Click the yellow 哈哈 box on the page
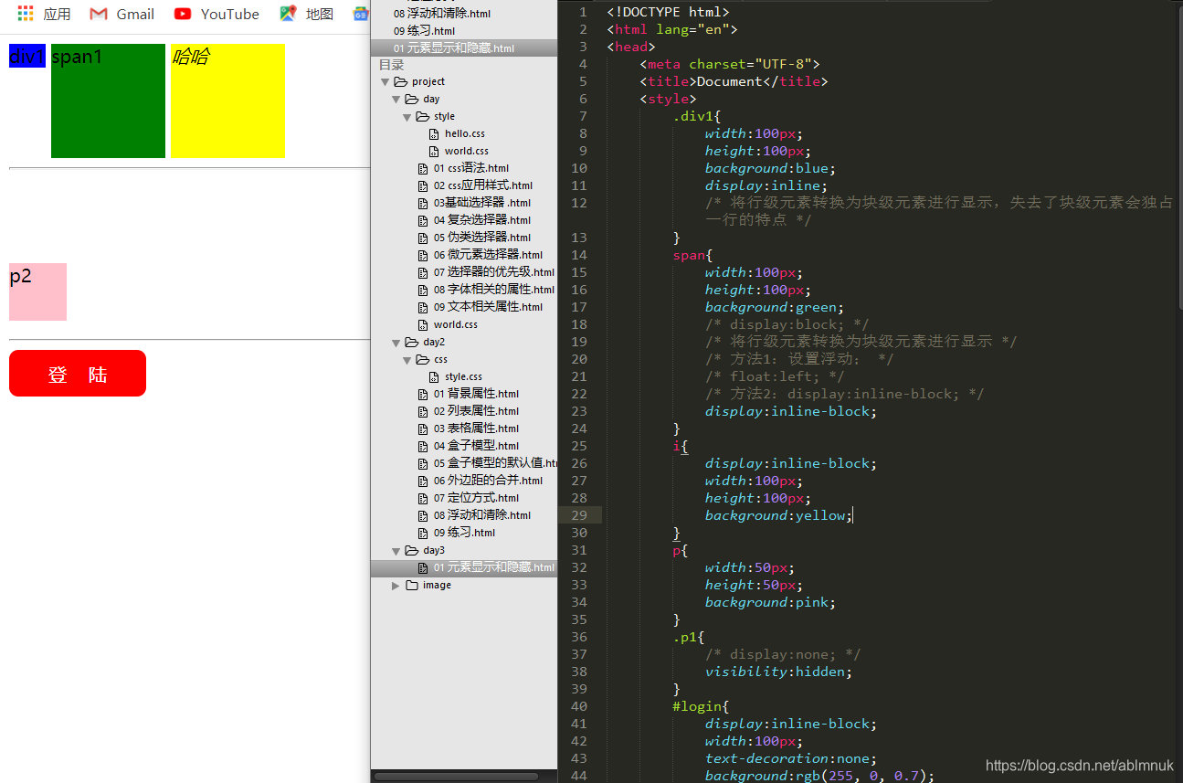Screen dimensions: 1183x783 [227, 101]
